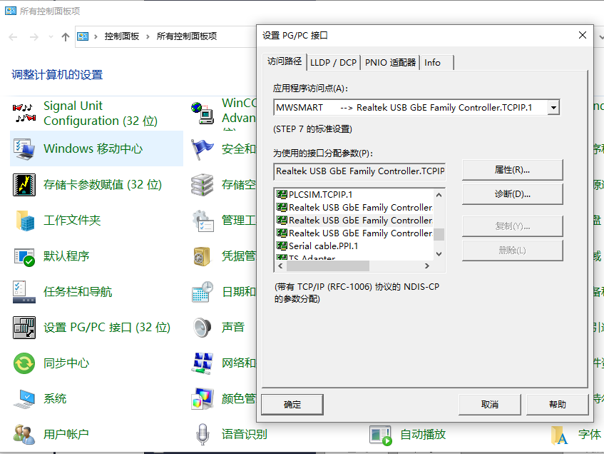Screen dimensions: 604x454
Task: Click the 帮助 button
Action: point(558,405)
